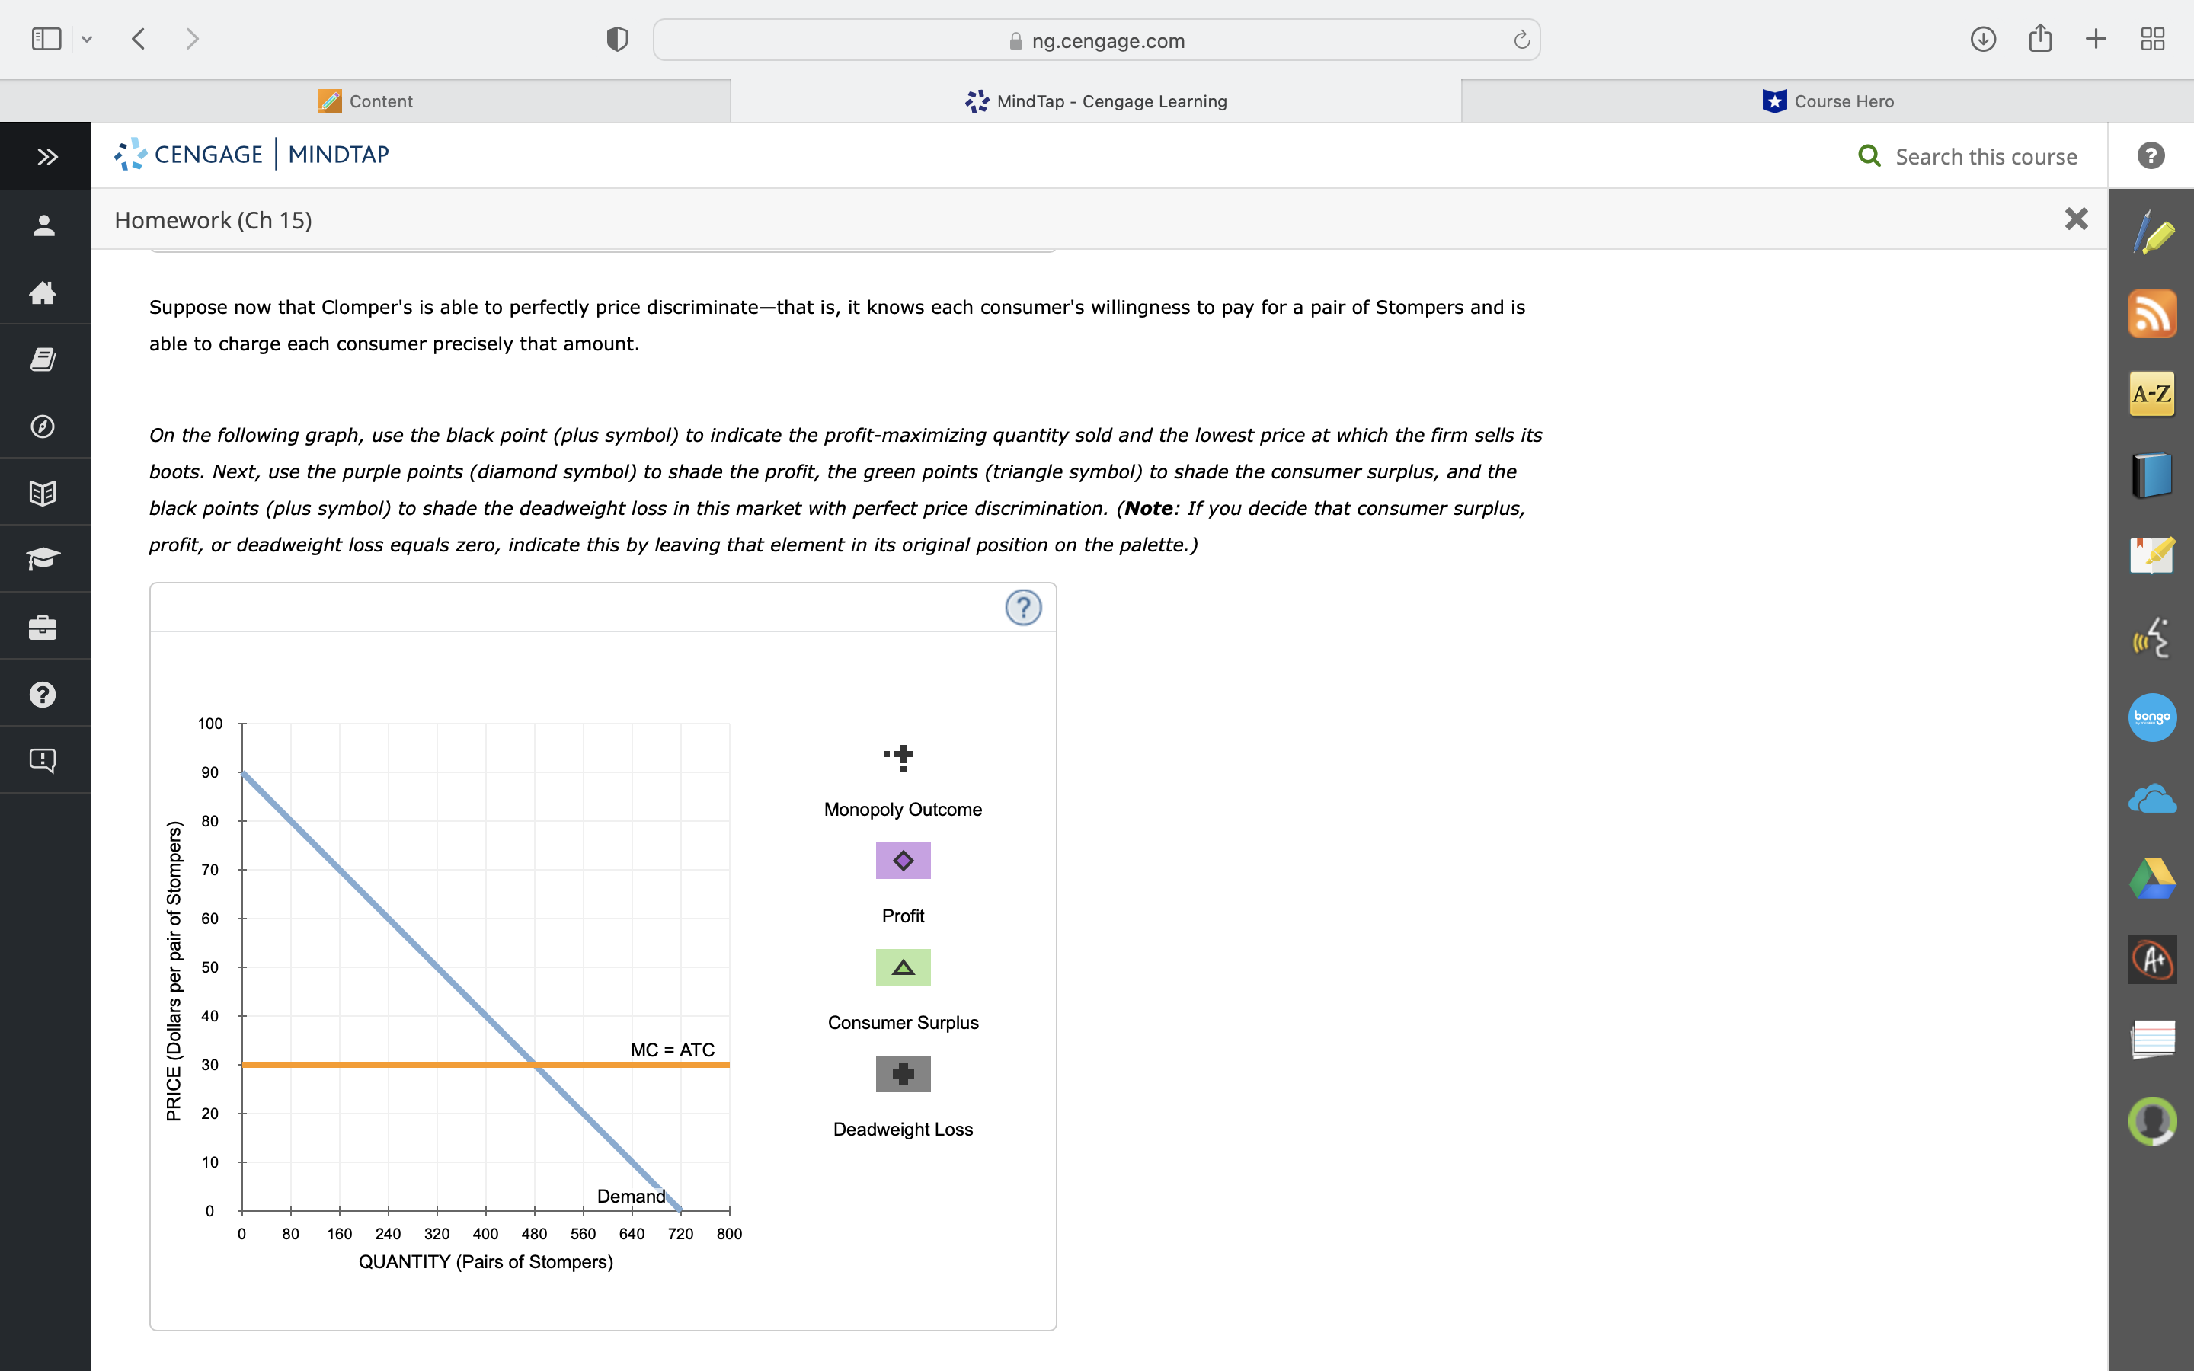Screen dimensions: 2194x1371
Task: Switch to the Course Hero tab
Action: [x=1828, y=101]
